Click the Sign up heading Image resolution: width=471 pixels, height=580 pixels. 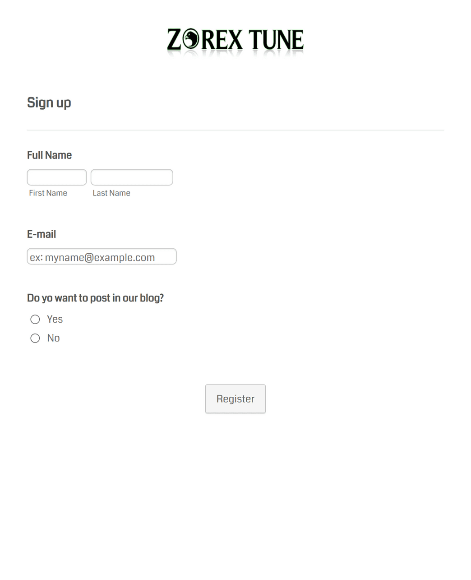(x=49, y=103)
